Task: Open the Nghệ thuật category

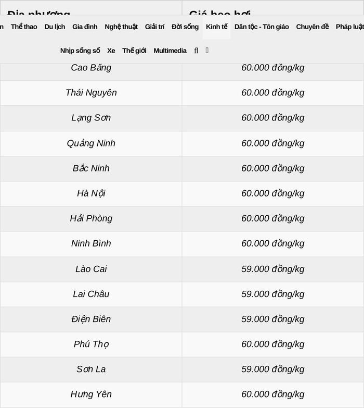Action: 121,27
